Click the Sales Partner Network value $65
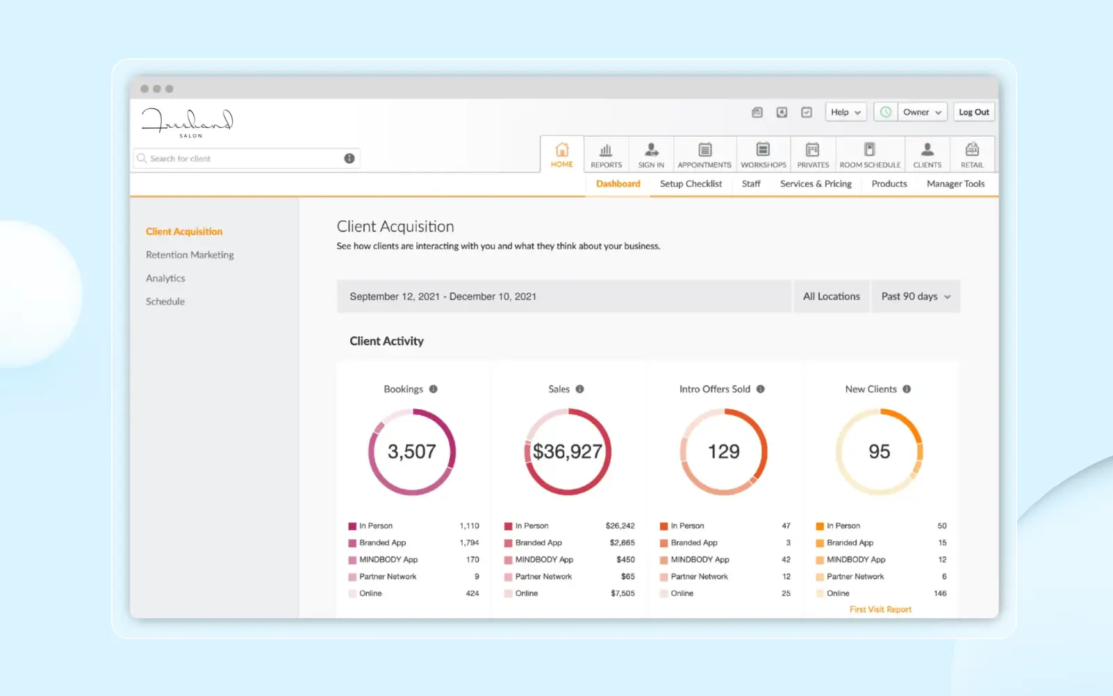The image size is (1113, 696). [x=627, y=577]
